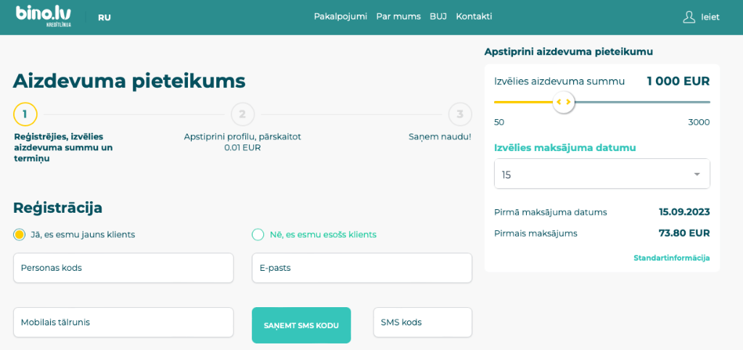Click the Saņemt SMS kodu button
The height and width of the screenshot is (350, 743).
tap(301, 325)
